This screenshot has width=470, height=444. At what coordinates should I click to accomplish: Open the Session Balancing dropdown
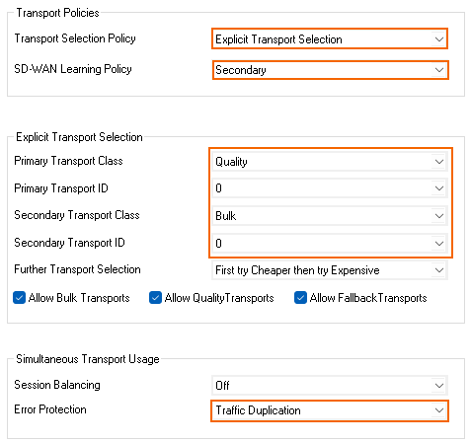pos(330,385)
